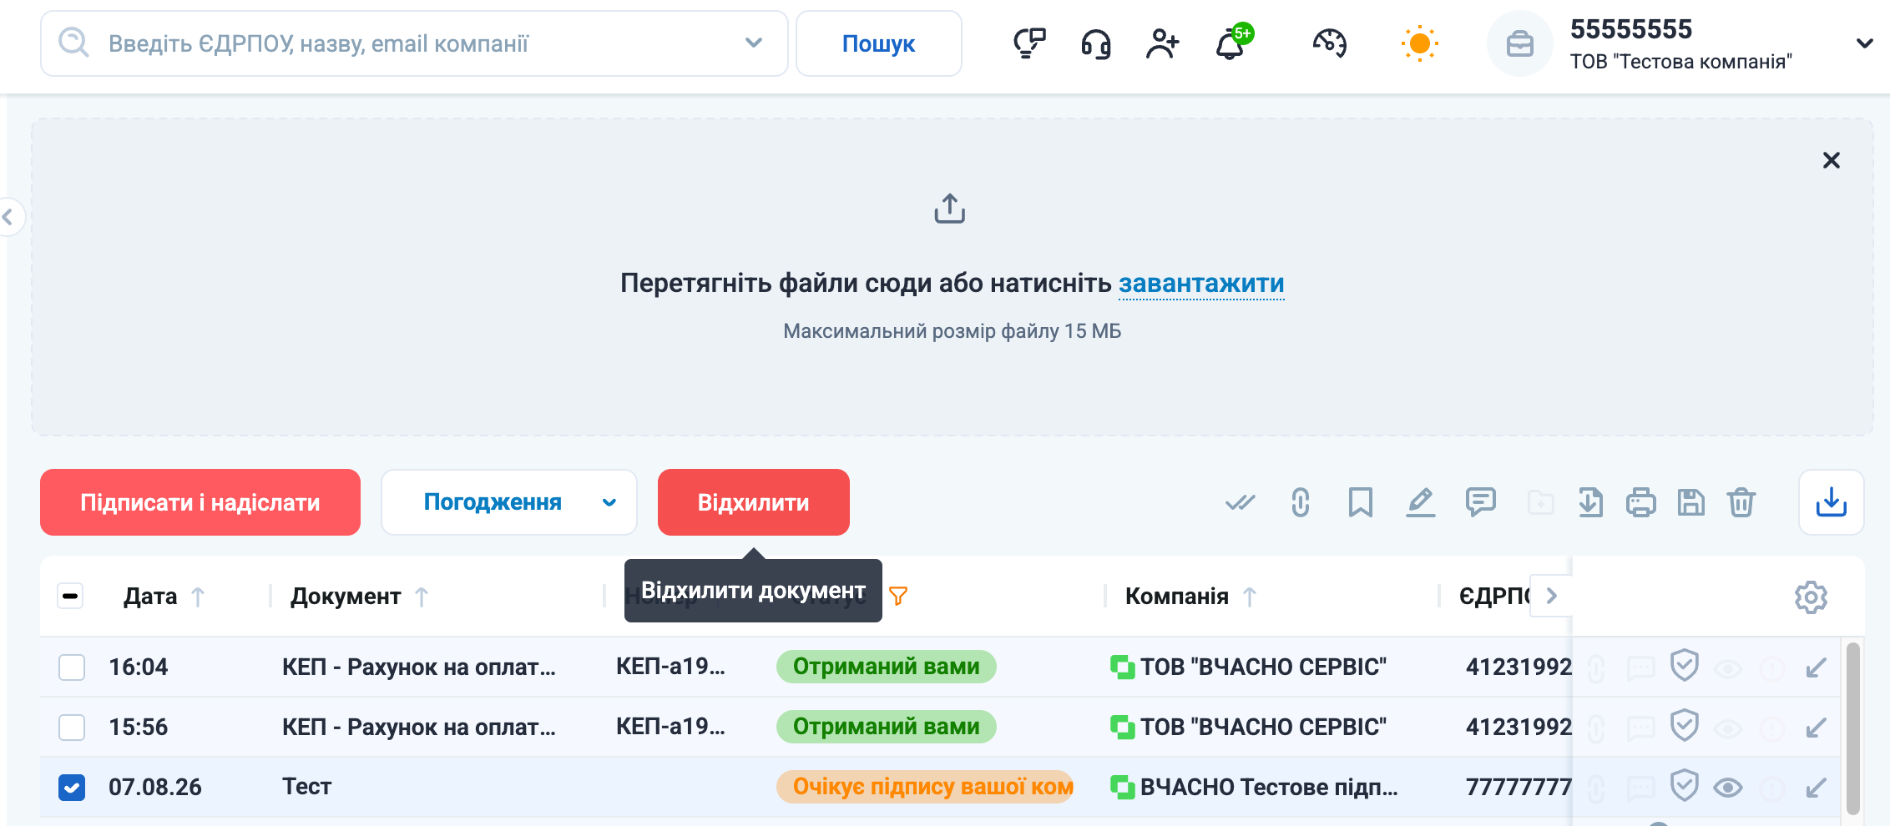Click the magnifier icon in the search field
This screenshot has height=826, width=1890.
(x=73, y=43)
